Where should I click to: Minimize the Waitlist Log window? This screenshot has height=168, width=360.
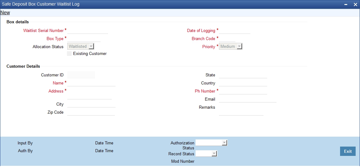click(346, 5)
